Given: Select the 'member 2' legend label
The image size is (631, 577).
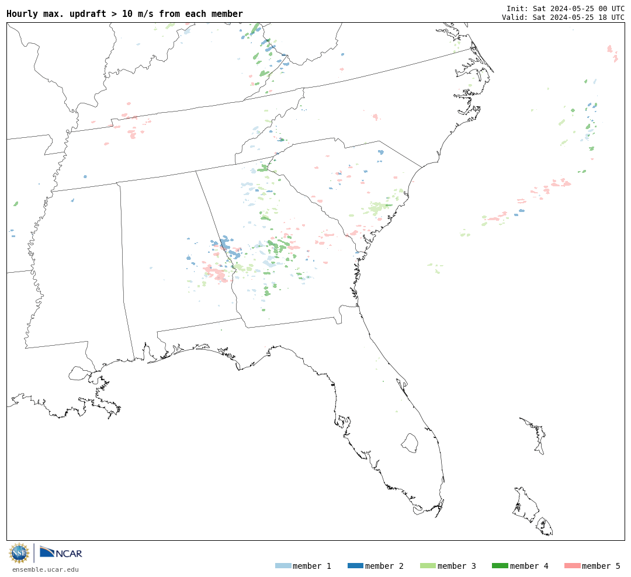Looking at the screenshot, I should coord(384,566).
